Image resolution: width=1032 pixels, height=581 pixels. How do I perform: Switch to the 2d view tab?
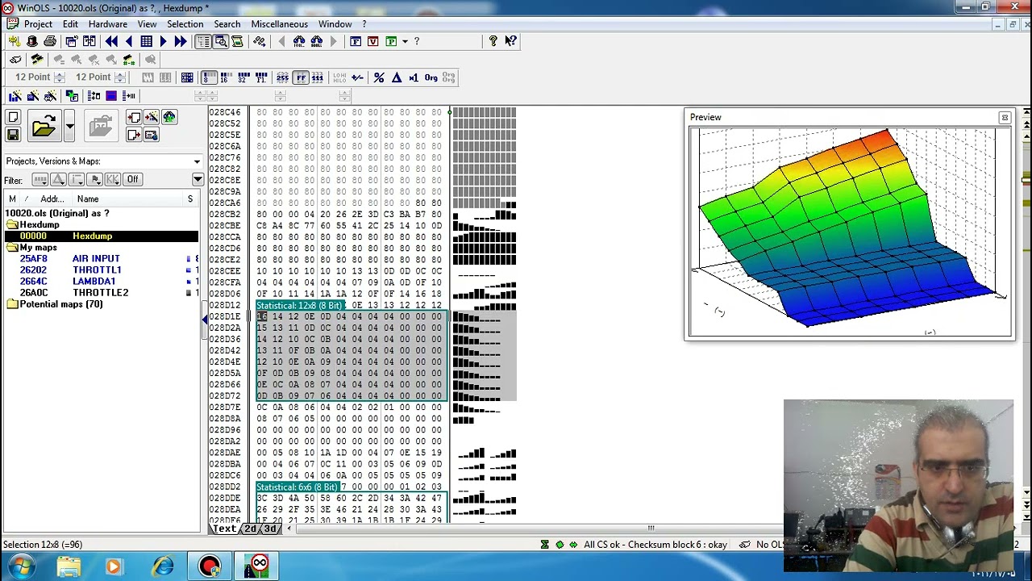coord(251,529)
